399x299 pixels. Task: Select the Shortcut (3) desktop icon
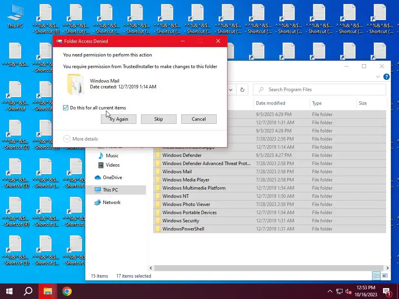pos(15,173)
